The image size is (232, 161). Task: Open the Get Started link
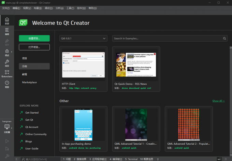click(32, 113)
